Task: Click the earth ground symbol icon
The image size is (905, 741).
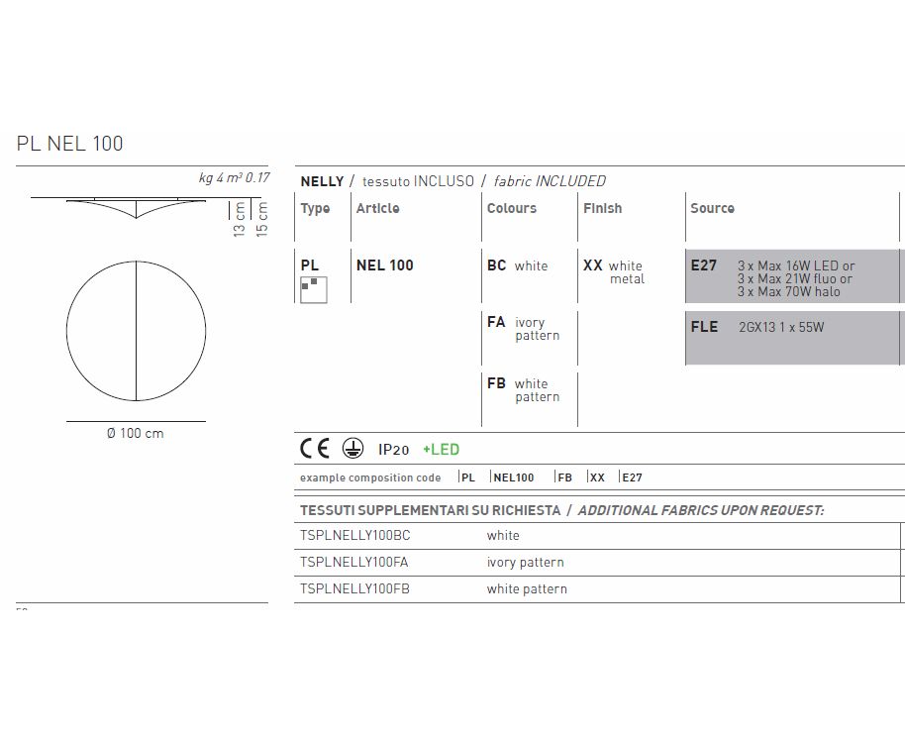Action: [x=352, y=449]
